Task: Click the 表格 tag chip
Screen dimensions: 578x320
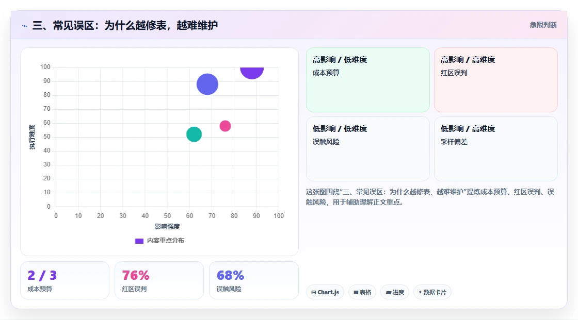Action: click(362, 292)
